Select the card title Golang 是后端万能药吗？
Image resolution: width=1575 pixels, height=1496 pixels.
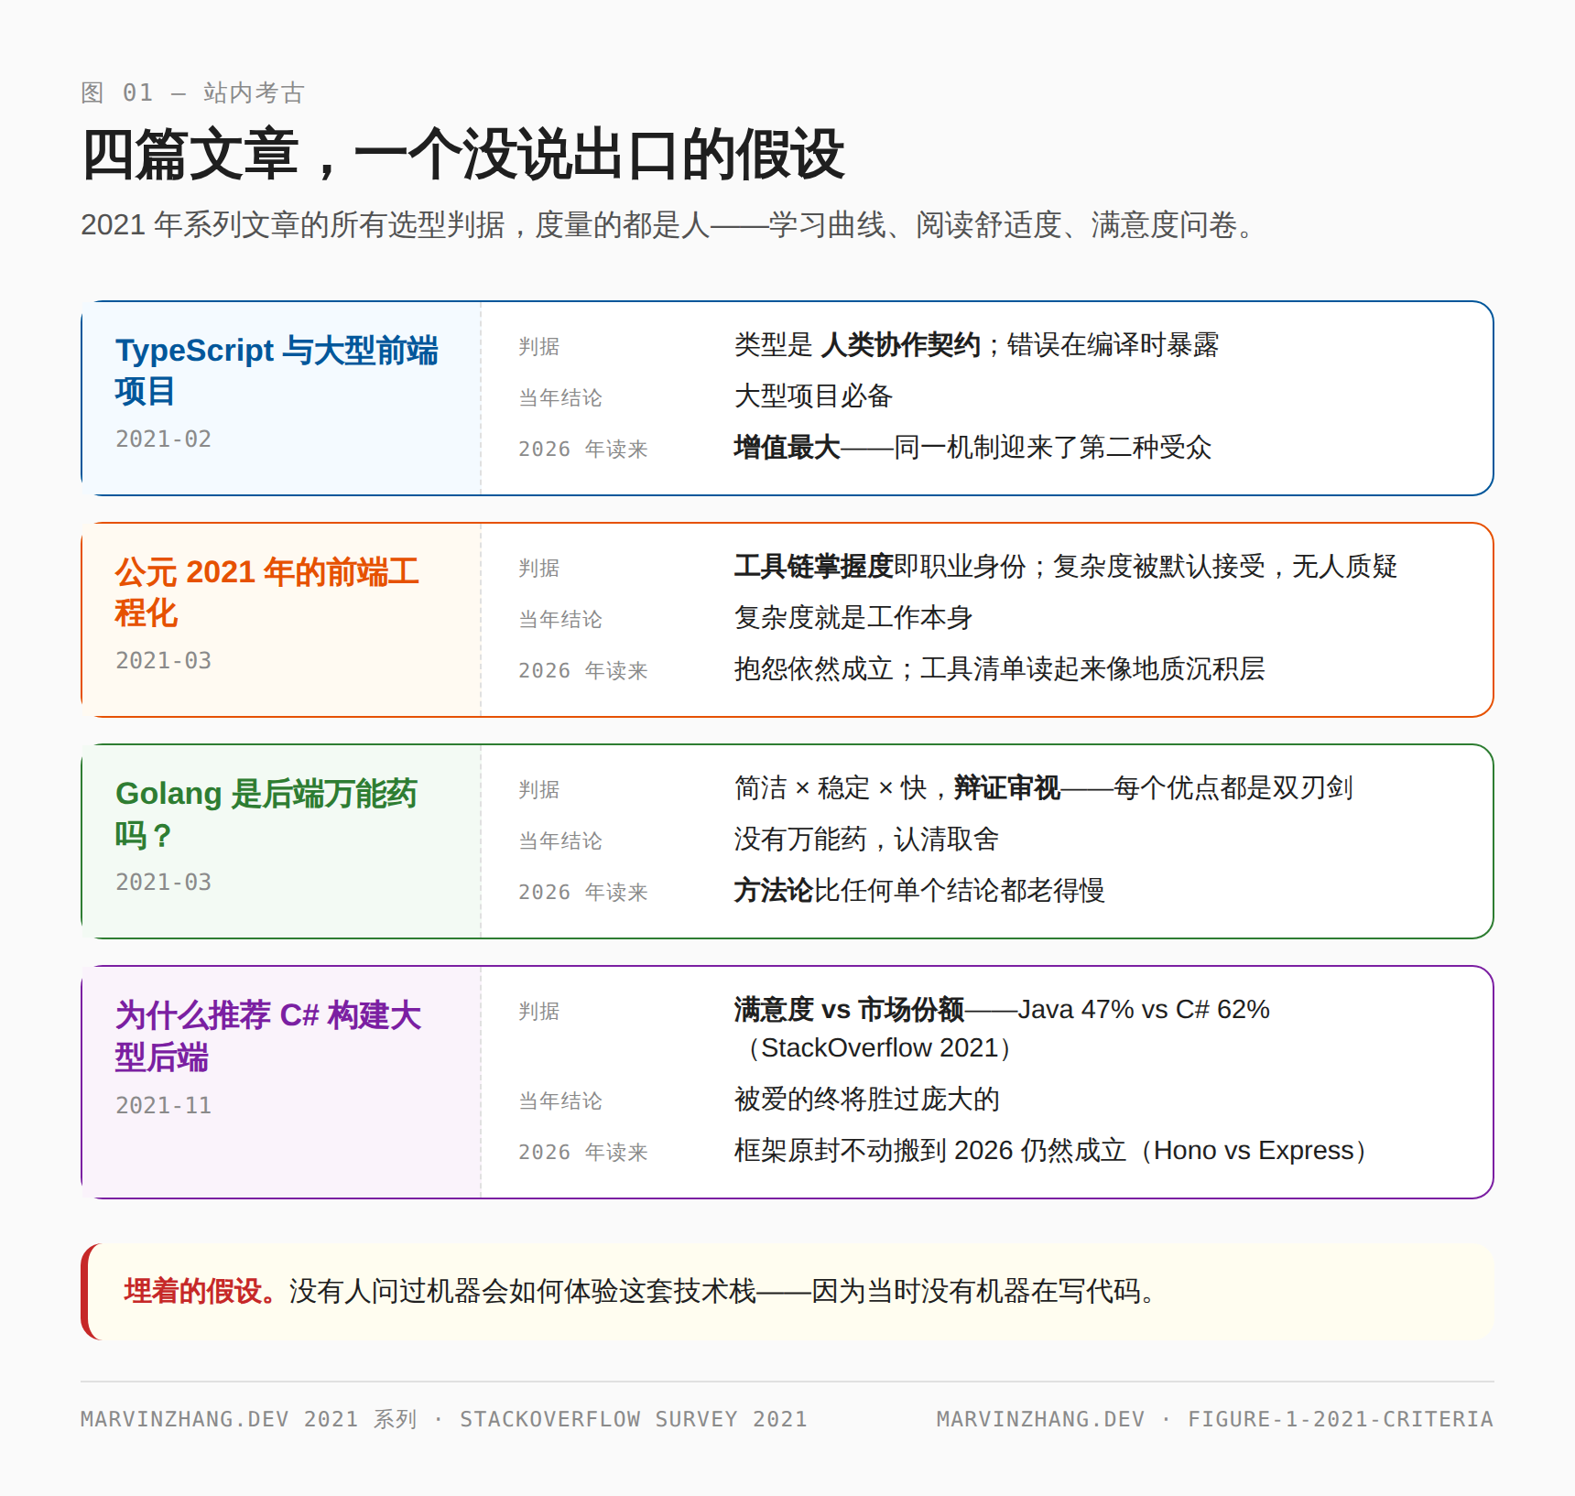coord(266,814)
